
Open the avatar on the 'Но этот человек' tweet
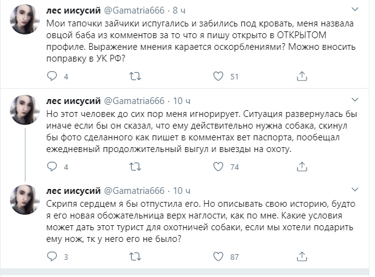[27, 112]
